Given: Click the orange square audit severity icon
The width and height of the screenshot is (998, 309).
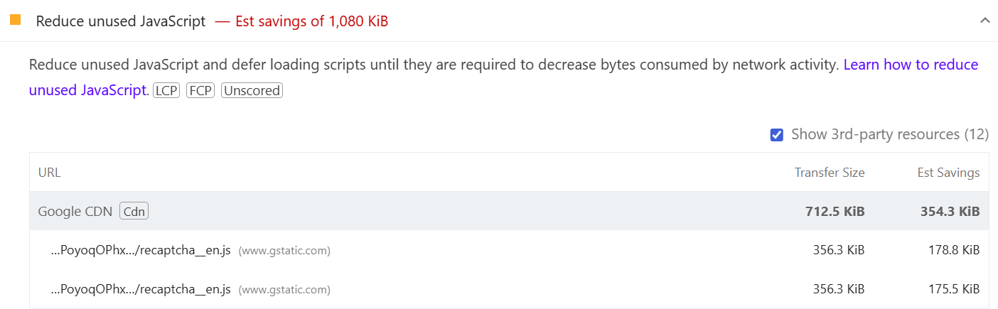Looking at the screenshot, I should point(15,20).
